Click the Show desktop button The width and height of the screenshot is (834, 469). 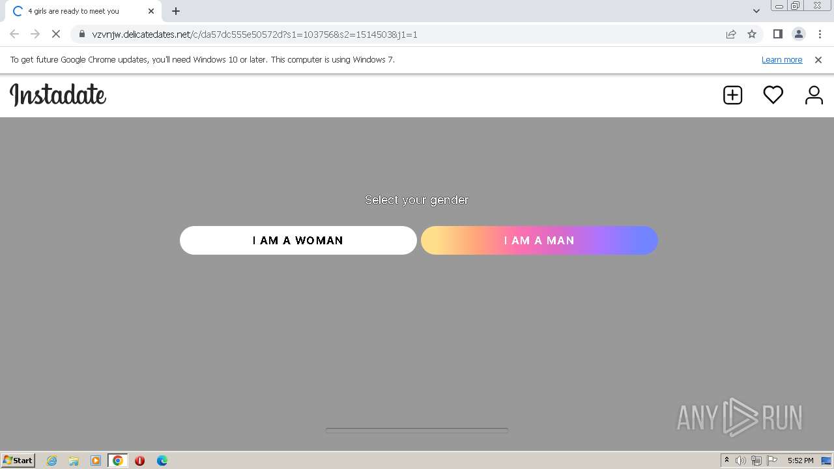827,461
